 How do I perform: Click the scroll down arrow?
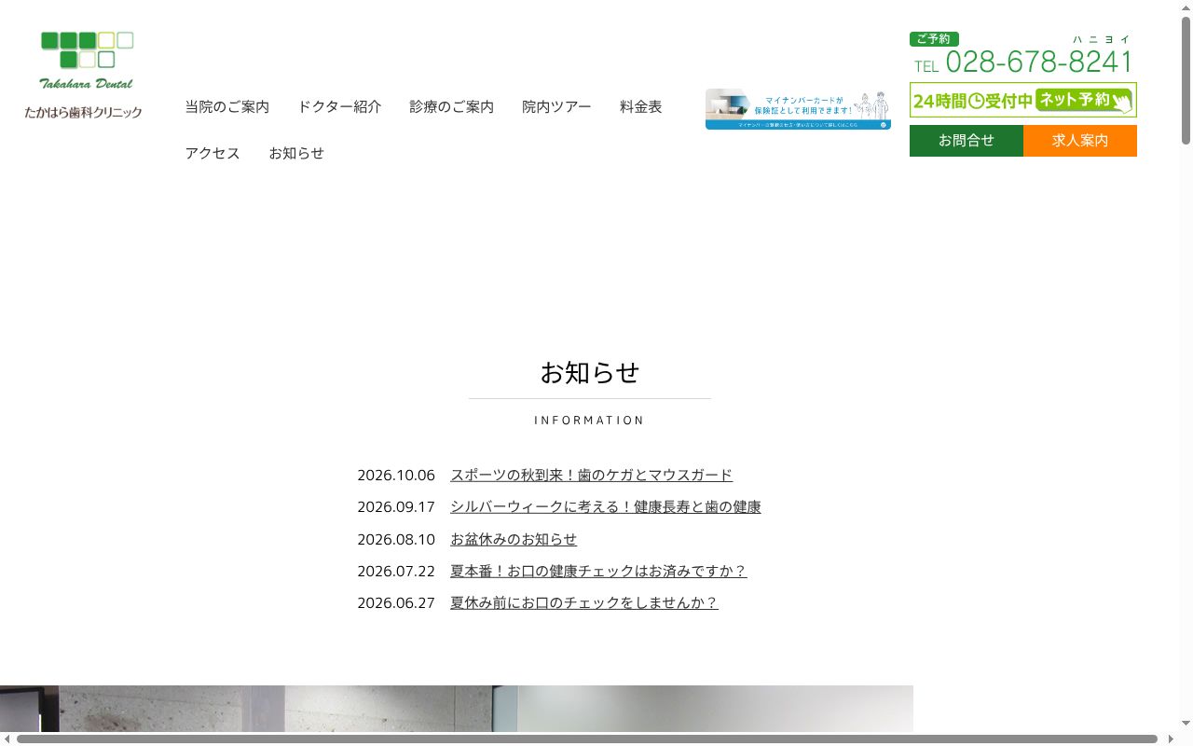click(x=1186, y=724)
